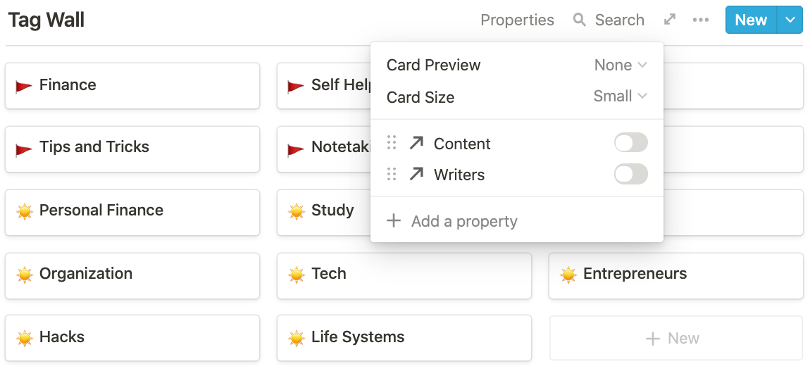Click the red flag icon on Finance card
The image size is (810, 376).
click(x=24, y=86)
